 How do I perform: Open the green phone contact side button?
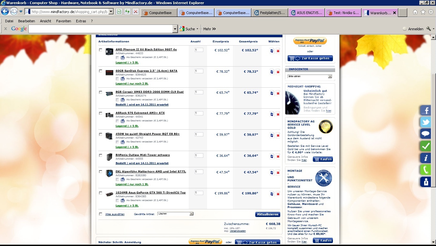pyautogui.click(x=425, y=170)
